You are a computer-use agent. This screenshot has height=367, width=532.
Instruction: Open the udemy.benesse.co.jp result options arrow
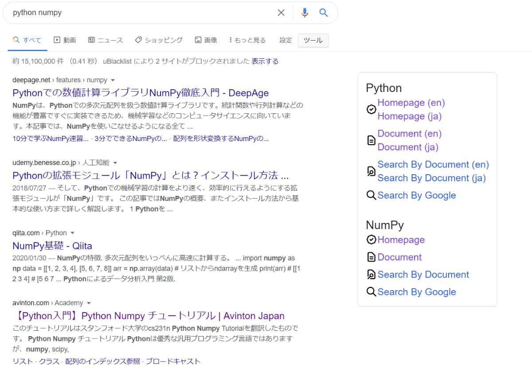115,163
